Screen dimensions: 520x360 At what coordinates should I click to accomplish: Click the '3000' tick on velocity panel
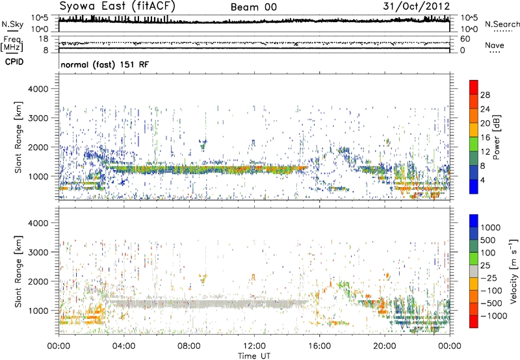click(x=38, y=252)
